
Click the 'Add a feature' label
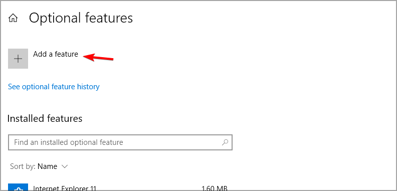coord(56,54)
